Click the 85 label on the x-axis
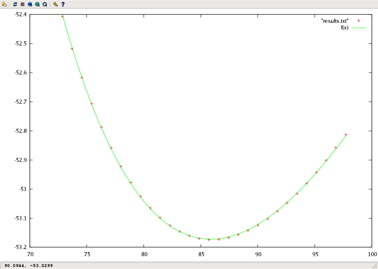 [x=201, y=254]
